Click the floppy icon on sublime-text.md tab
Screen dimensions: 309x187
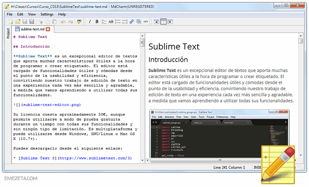click(17, 29)
